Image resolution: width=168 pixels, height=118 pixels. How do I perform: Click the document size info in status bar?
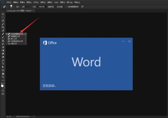point(23,117)
